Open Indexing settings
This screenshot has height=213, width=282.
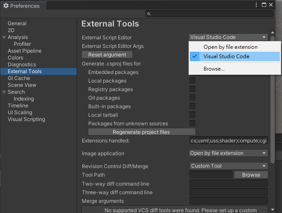(24, 99)
